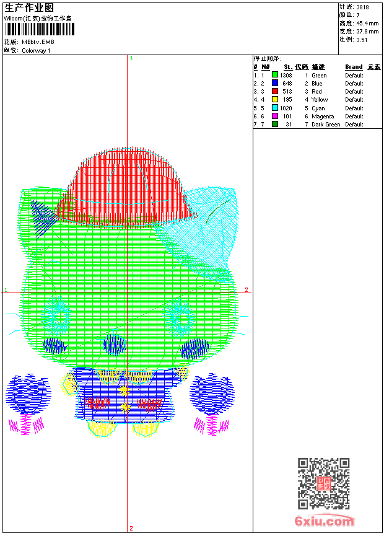Click the red '2' marker at bottom of vertical axis
This screenshot has height=533, width=384.
pos(131,529)
